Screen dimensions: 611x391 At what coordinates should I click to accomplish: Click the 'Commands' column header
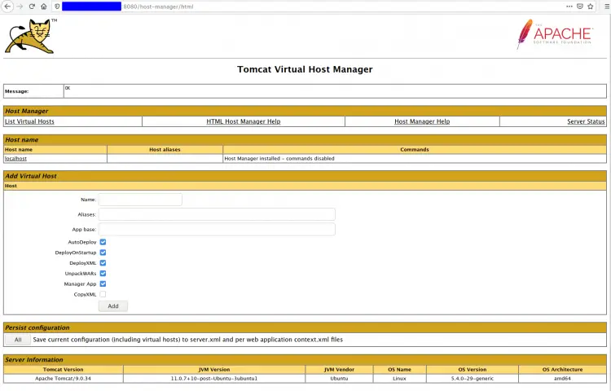point(415,150)
